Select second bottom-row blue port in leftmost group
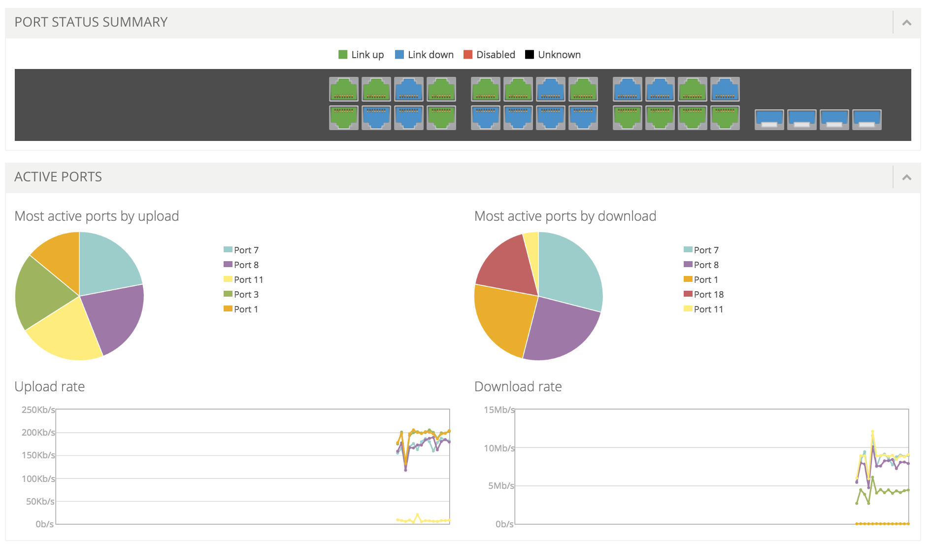The width and height of the screenshot is (930, 546). tap(376, 118)
